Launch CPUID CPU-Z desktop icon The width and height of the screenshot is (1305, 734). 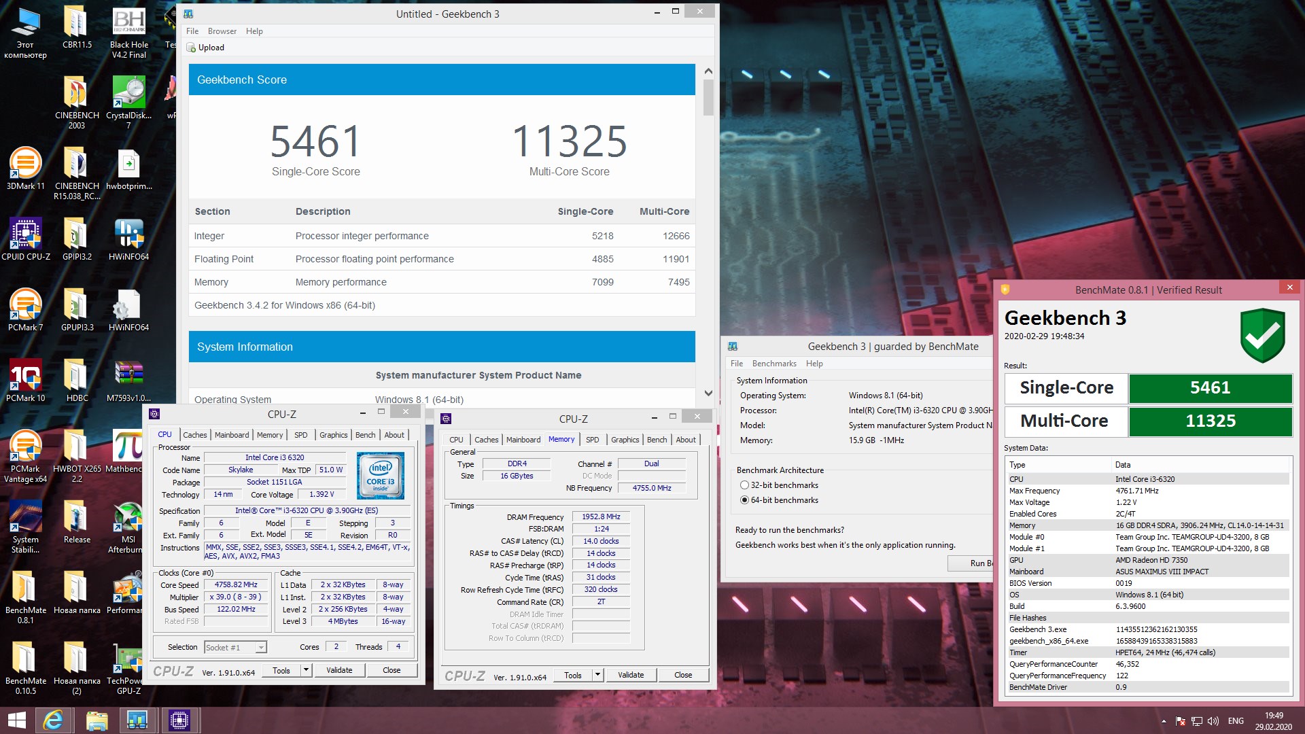(25, 239)
